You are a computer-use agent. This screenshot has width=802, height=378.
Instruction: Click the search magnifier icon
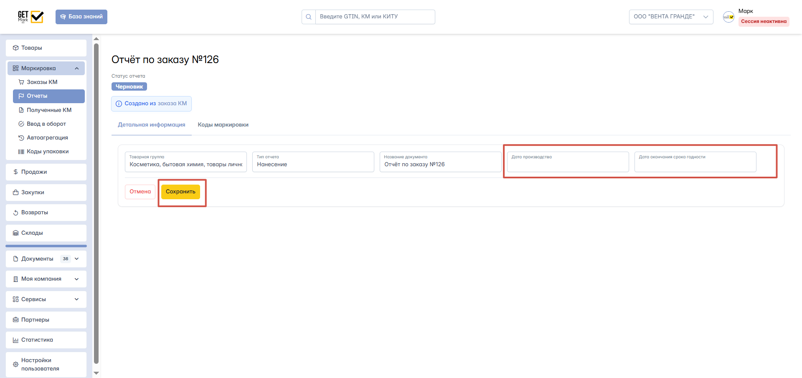click(309, 17)
